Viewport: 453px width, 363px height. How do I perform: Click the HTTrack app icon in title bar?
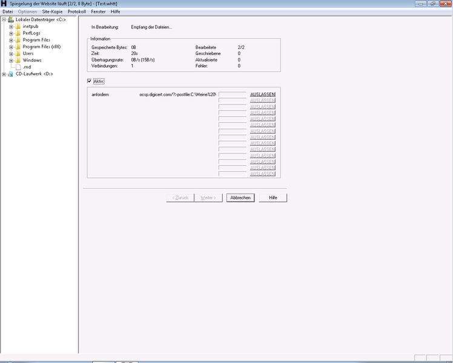pos(5,4)
